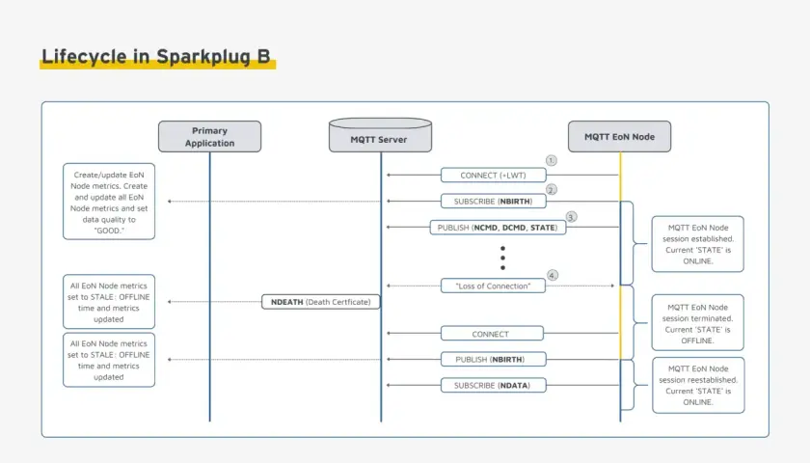Click the 'PUBLISH (NCMD, DCMD, STATE)' label

(x=498, y=228)
